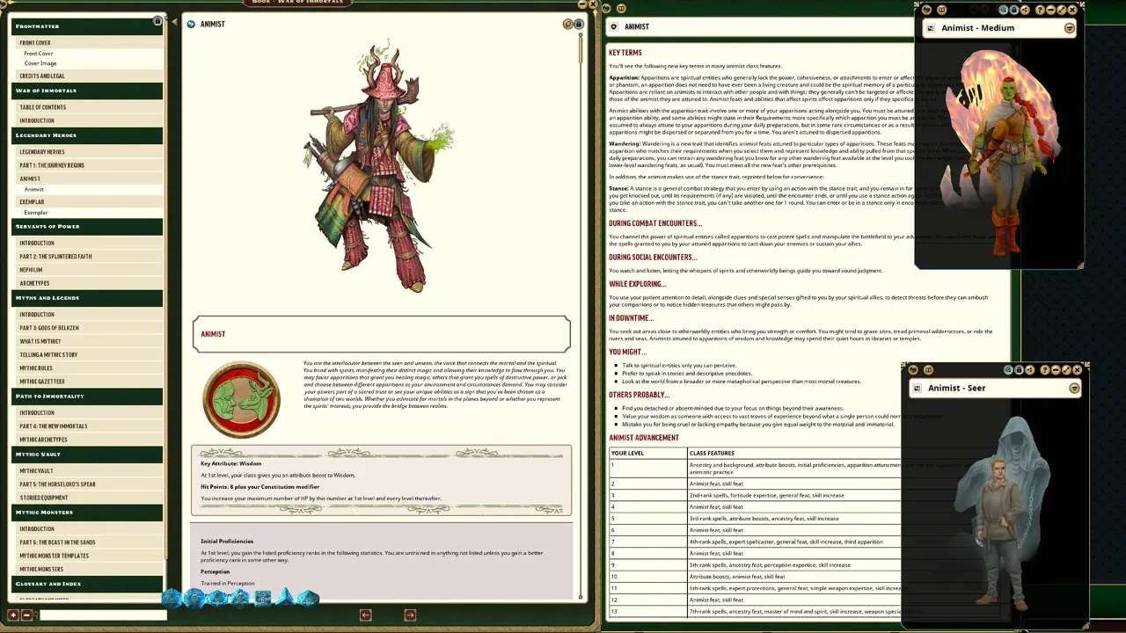Click the image type icon beside Animist - Seer
1126x633 pixels.
tap(918, 389)
